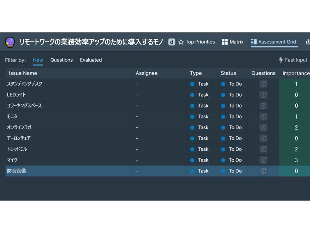Select the アーロンチェア issue name
Viewport: 310px width, 233px height.
[x=19, y=138]
